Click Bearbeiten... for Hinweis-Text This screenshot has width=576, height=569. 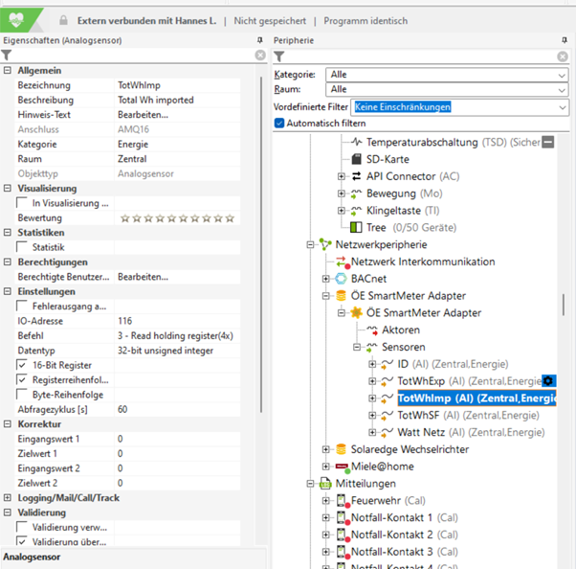(x=143, y=115)
